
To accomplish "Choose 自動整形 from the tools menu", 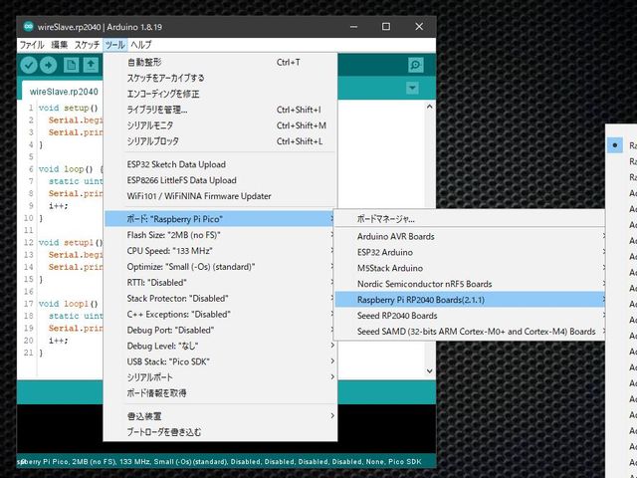I will [x=220, y=62].
